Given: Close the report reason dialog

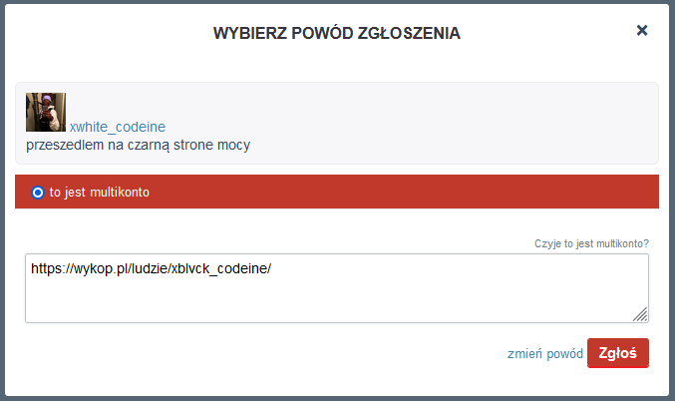Looking at the screenshot, I should 642,31.
